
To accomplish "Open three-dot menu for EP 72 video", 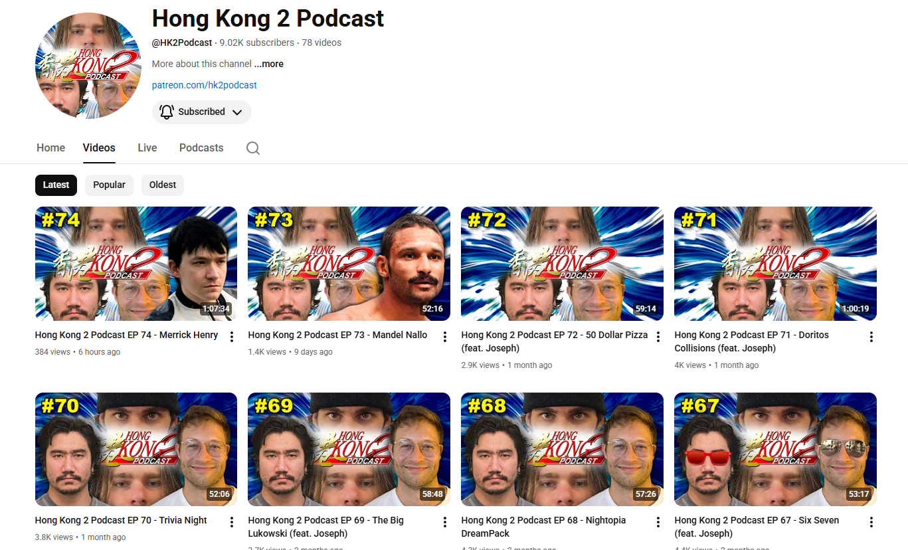I will (x=658, y=337).
